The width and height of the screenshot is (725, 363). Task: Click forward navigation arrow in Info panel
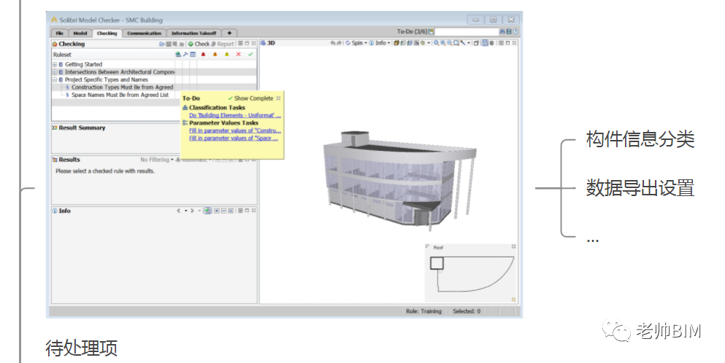[x=192, y=211]
